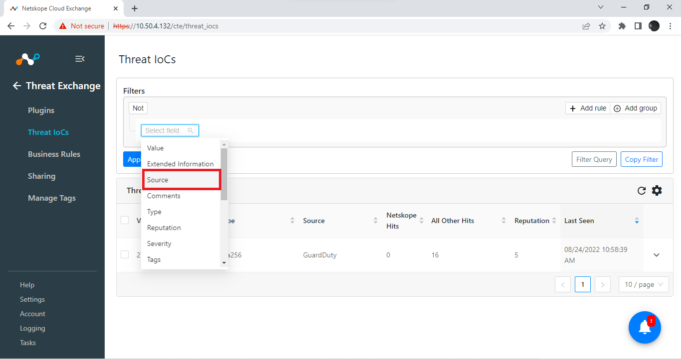Open Settings in the sidebar
681x359 pixels.
coord(32,299)
